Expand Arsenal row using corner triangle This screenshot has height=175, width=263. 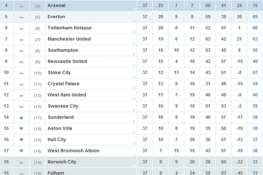[135, 9]
